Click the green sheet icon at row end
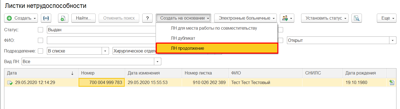The height and width of the screenshot is (109, 400). point(392,83)
